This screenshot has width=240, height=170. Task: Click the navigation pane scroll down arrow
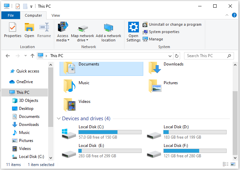pyautogui.click(x=51, y=158)
